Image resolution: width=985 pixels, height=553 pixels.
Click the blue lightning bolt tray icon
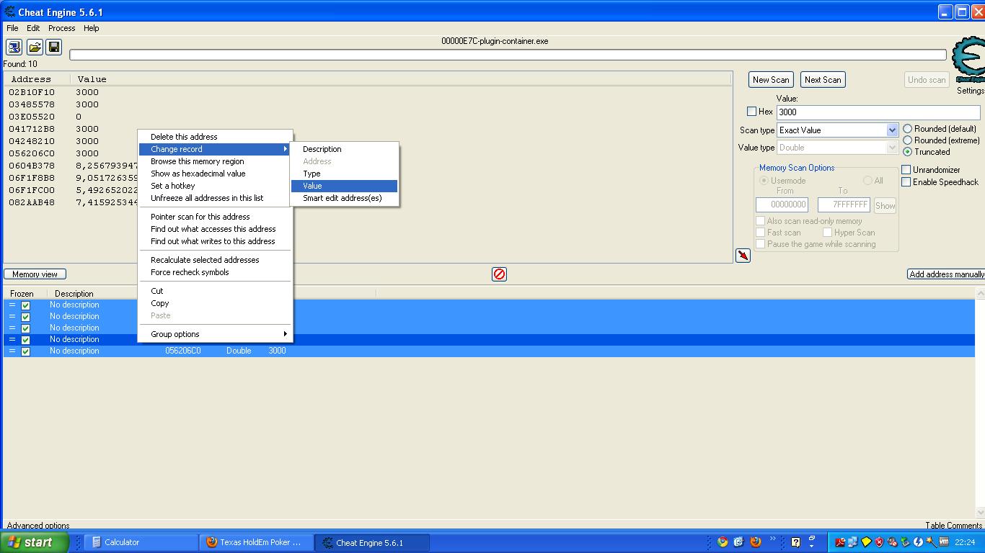[918, 542]
